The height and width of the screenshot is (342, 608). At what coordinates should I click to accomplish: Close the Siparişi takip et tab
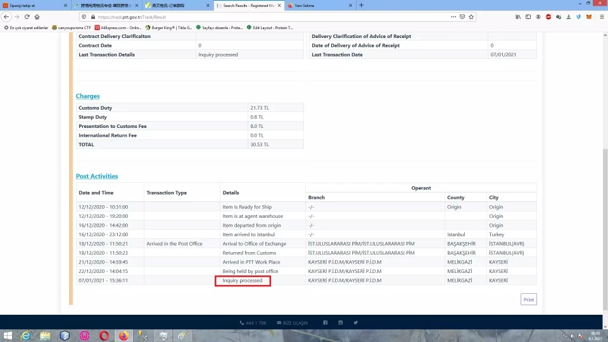click(x=65, y=6)
